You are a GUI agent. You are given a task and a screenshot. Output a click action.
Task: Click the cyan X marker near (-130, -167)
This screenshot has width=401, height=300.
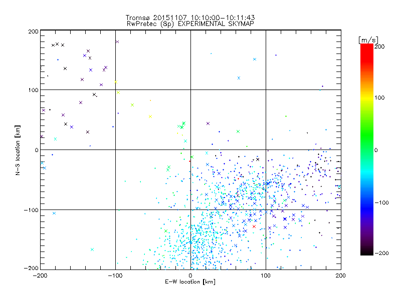(92, 249)
